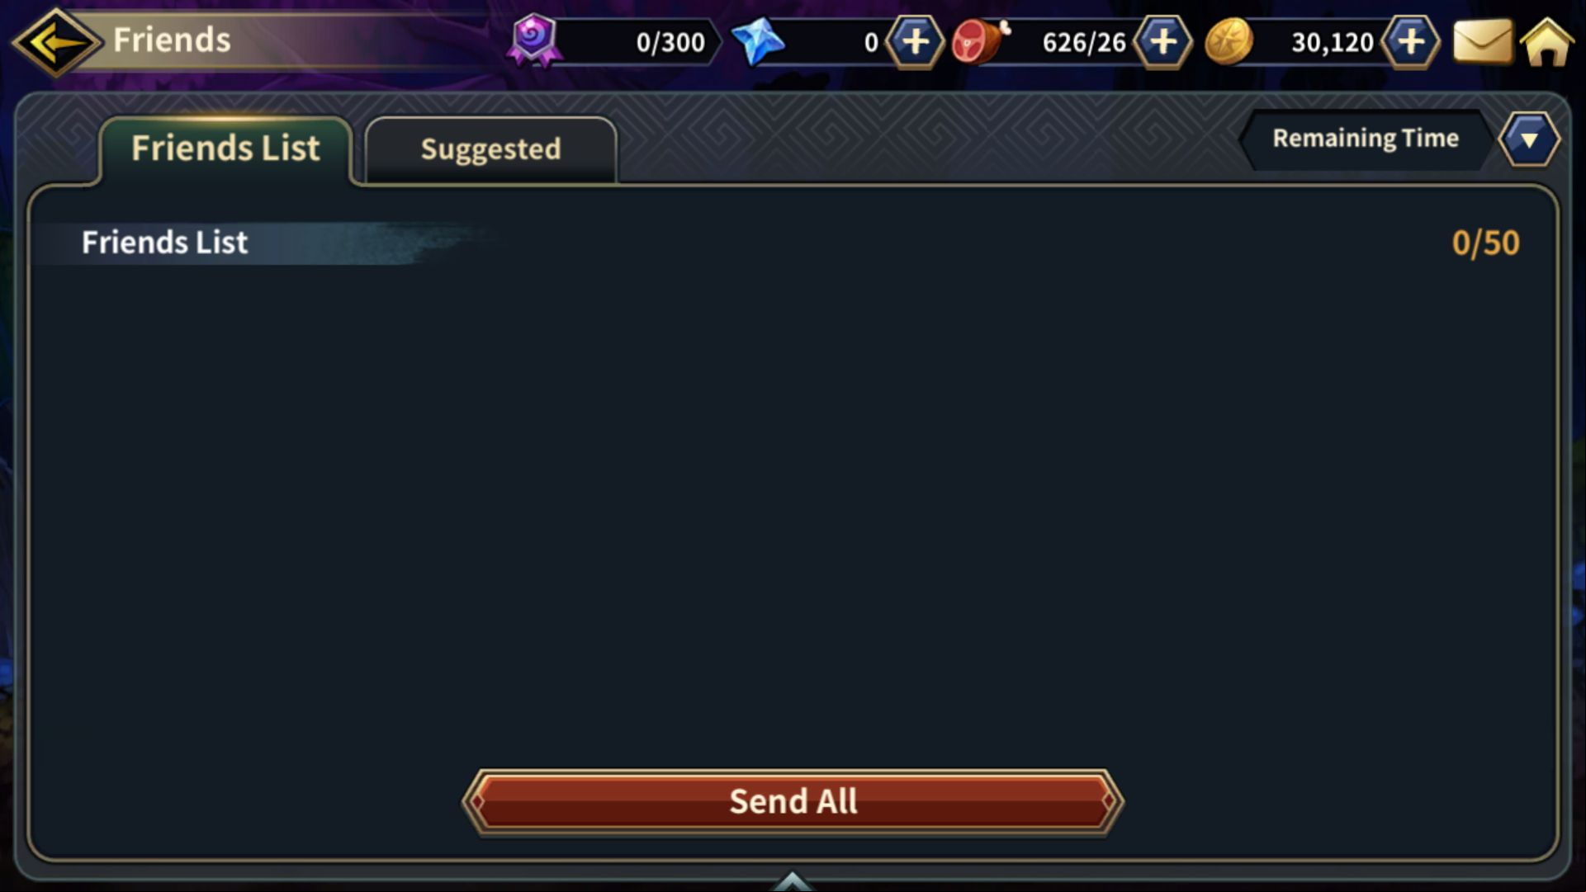Add more gold coins with plus button

1411,41
